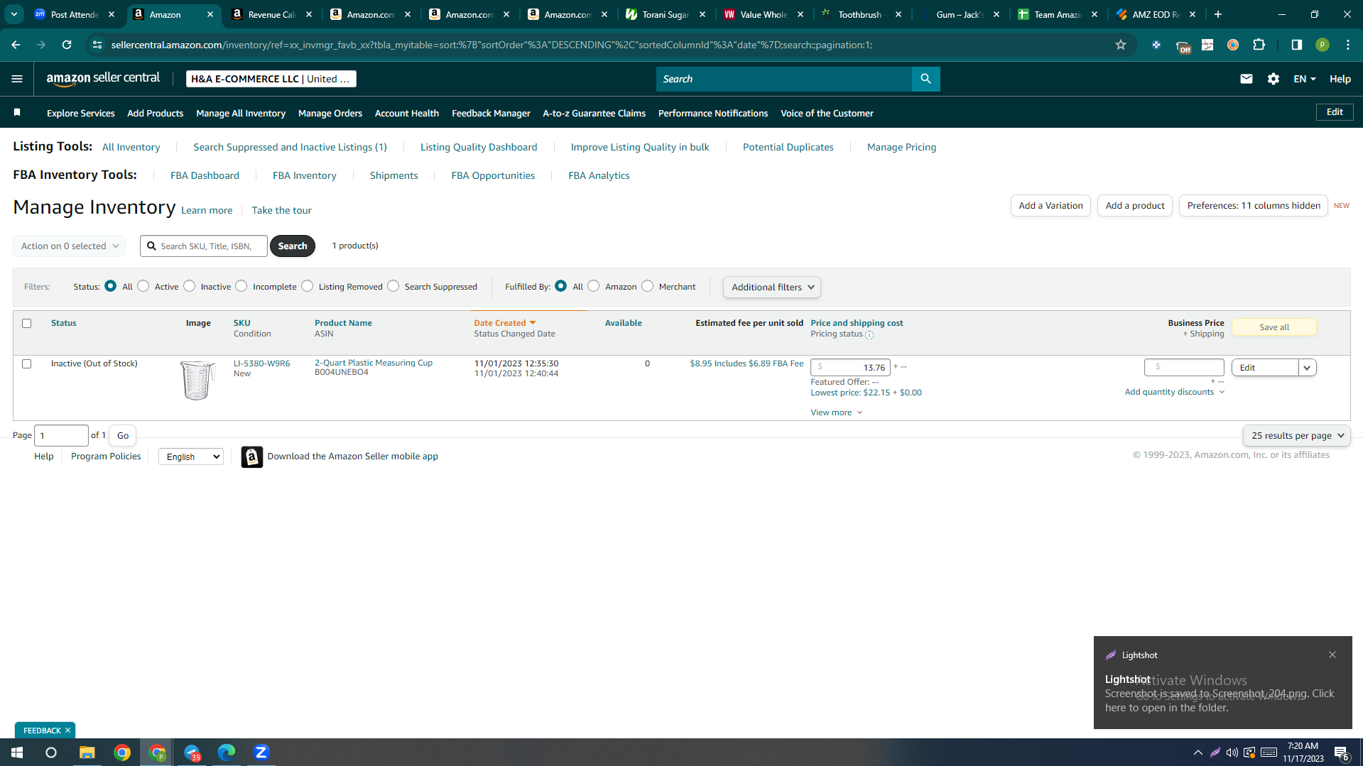This screenshot has width=1363, height=766.
Task: Click the bookmark flag icon in nav bar
Action: pyautogui.click(x=17, y=112)
